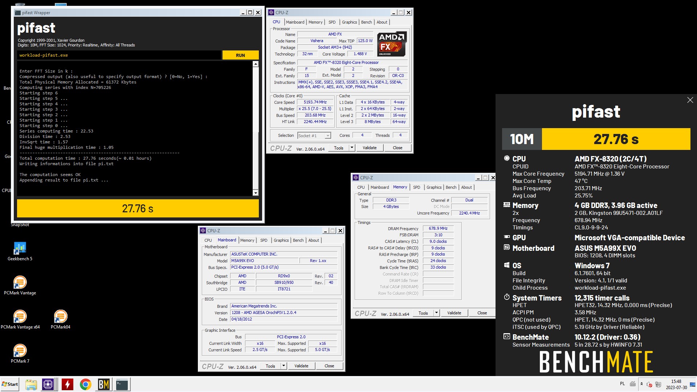Image resolution: width=697 pixels, height=392 pixels.
Task: Open Windows Explorer from the taskbar
Action: (31, 384)
